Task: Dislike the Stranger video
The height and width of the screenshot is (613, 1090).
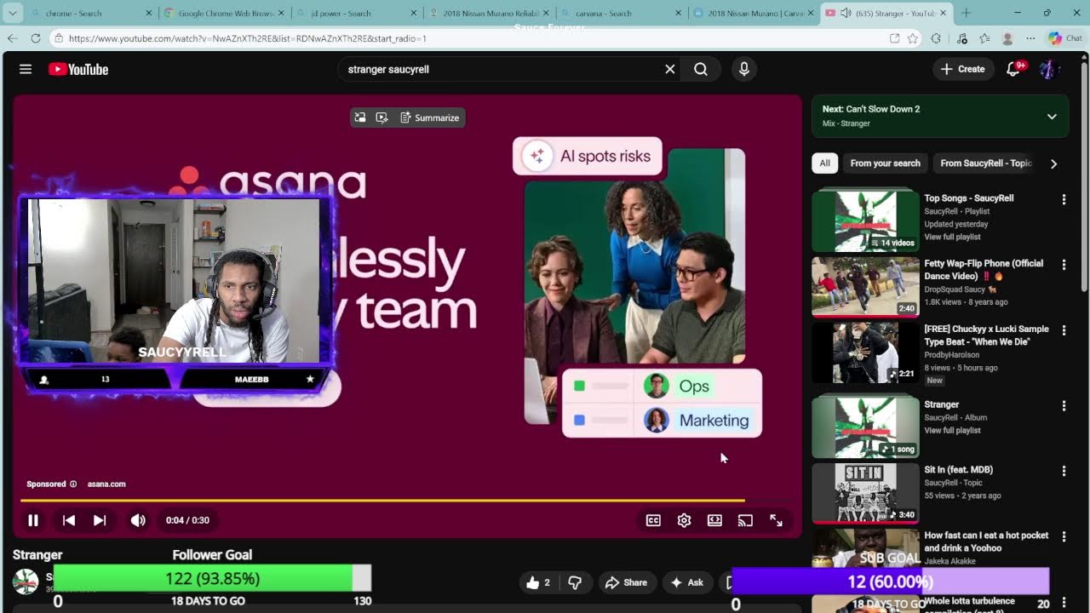Action: [576, 582]
